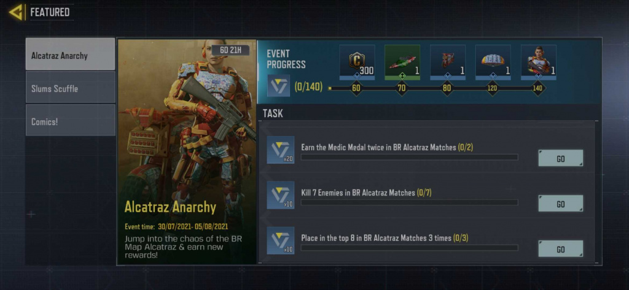Click the 60 milestone marker on progress track
The height and width of the screenshot is (290, 629).
coord(356,88)
